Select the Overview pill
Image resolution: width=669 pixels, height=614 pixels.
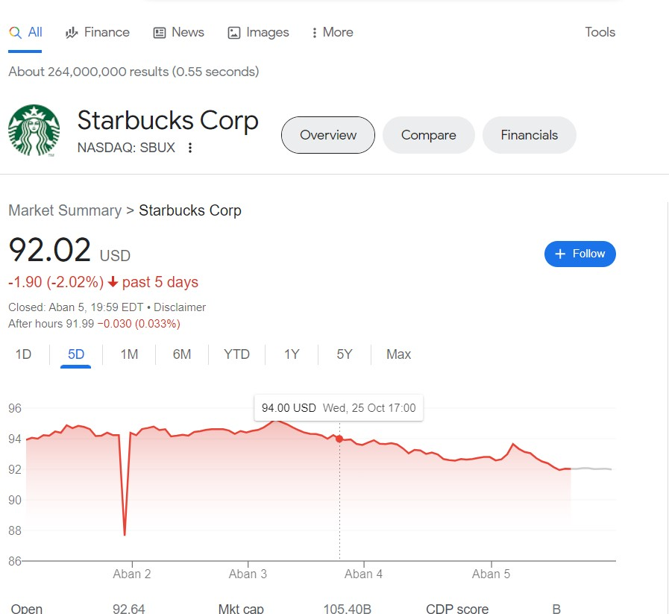pyautogui.click(x=328, y=135)
